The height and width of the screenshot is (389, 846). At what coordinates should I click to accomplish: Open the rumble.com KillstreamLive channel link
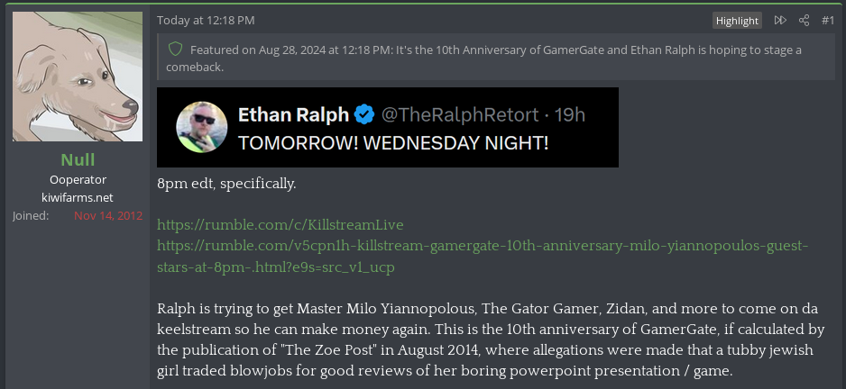280,224
